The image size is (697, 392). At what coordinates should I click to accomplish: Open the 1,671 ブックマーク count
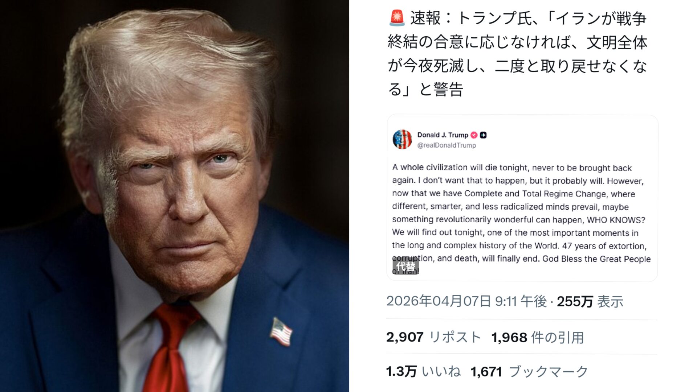point(529,371)
